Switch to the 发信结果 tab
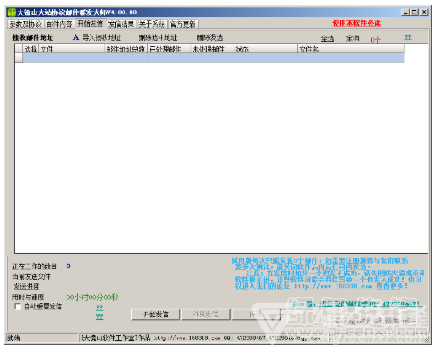 click(121, 24)
